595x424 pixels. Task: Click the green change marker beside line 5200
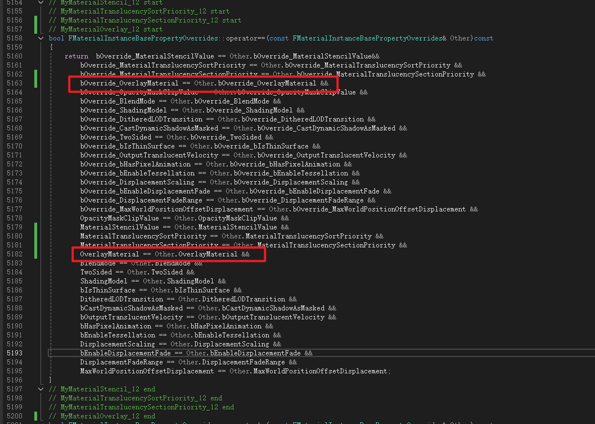(35, 416)
